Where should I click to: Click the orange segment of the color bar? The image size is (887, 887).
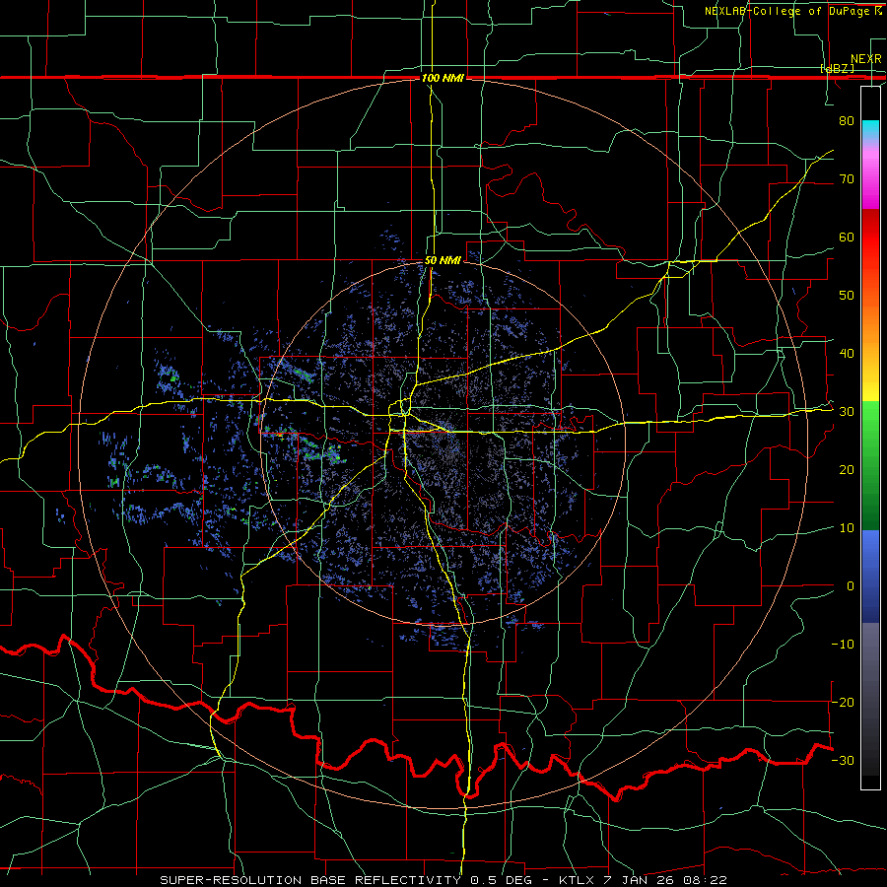[870, 322]
